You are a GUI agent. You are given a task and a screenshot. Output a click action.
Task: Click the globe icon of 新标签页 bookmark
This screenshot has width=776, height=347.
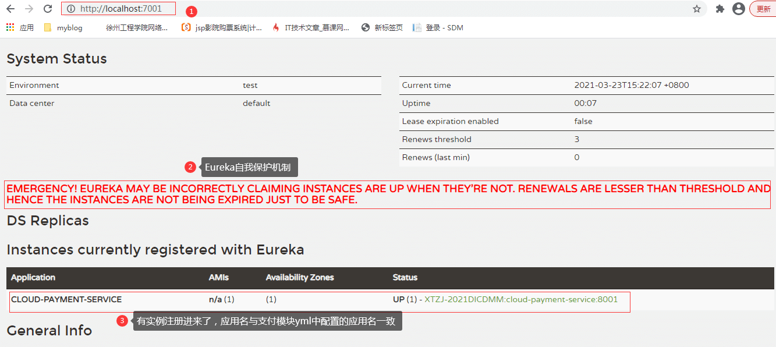[x=366, y=27]
